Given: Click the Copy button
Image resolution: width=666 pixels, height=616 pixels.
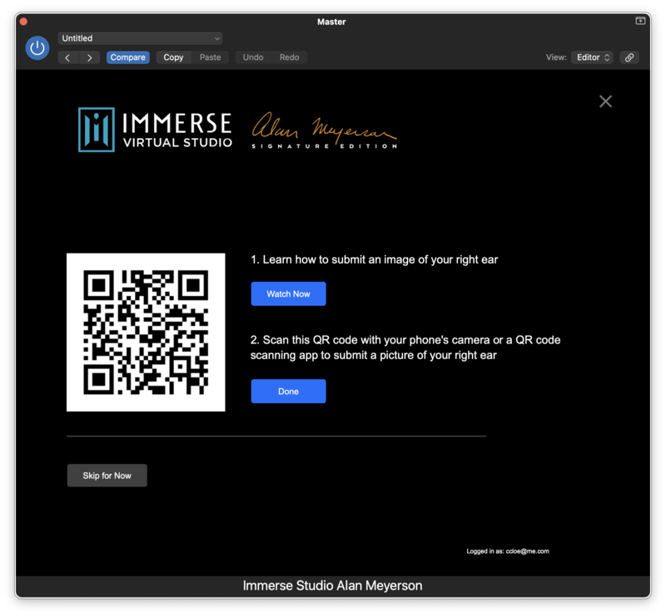Looking at the screenshot, I should tap(173, 57).
